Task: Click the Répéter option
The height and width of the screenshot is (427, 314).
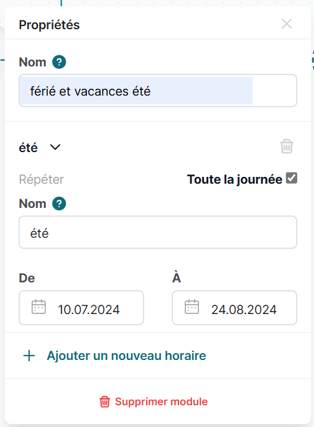Action: pos(41,179)
